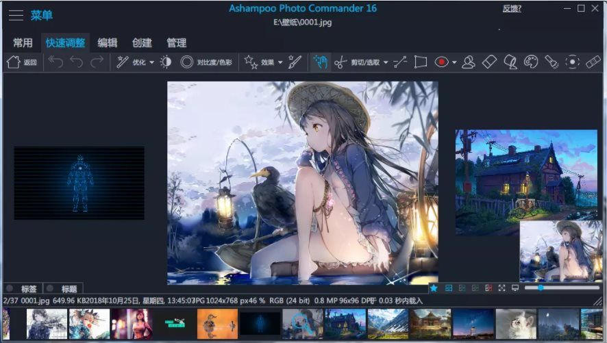
Task: Click the portrait person tool icon
Action: (x=469, y=62)
